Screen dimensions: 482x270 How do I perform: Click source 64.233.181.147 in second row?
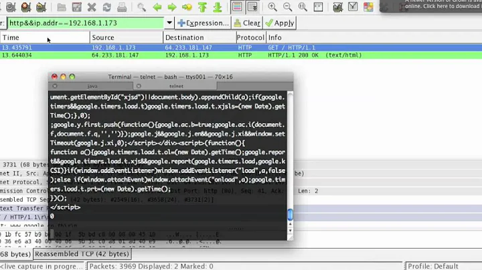[x=115, y=55]
